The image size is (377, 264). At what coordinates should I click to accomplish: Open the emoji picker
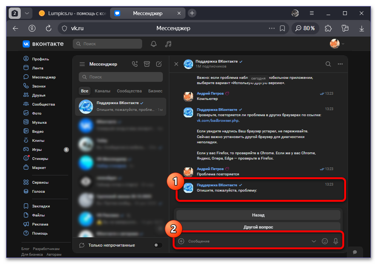[x=325, y=241]
